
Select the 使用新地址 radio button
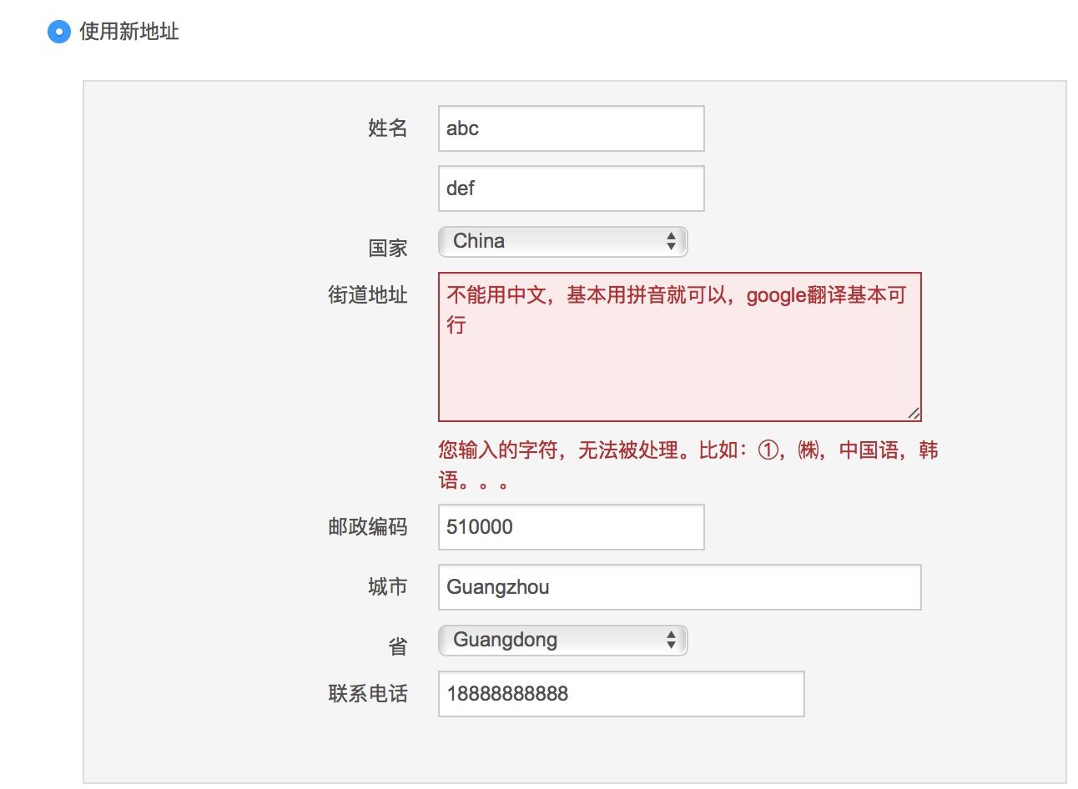[x=58, y=33]
